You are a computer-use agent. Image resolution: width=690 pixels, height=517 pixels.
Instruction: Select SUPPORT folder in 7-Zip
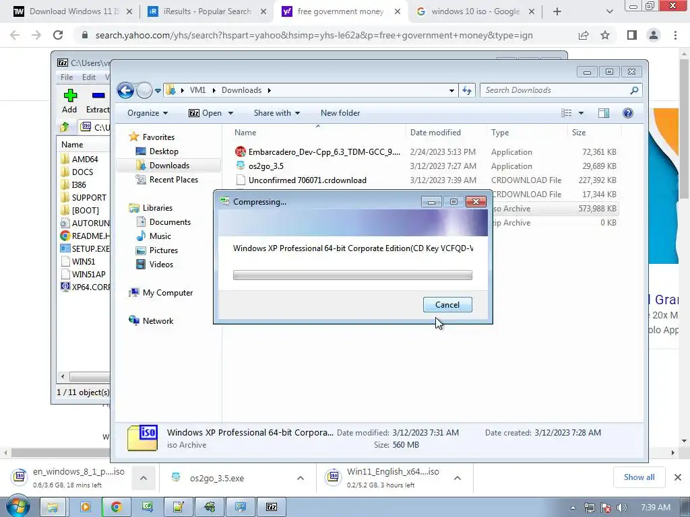pos(84,197)
